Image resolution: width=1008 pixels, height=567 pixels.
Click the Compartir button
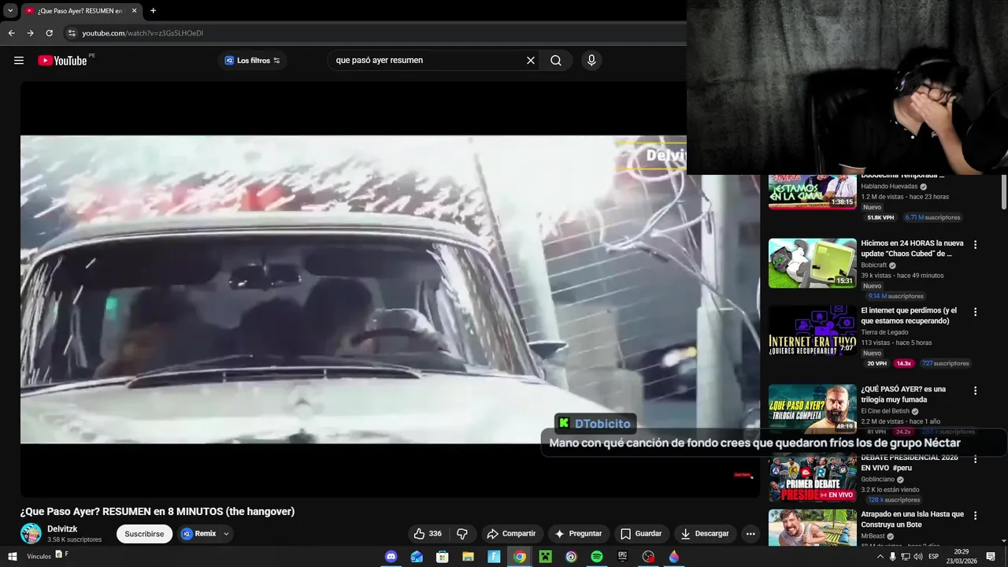(512, 534)
